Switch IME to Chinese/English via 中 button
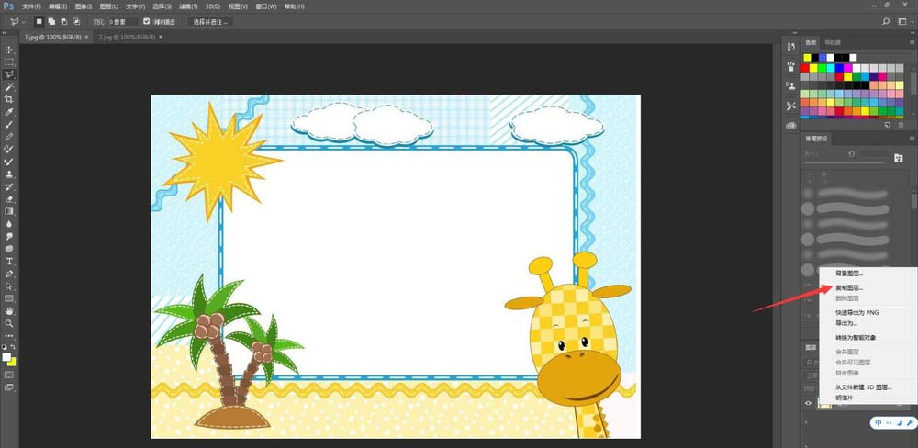The height and width of the screenshot is (448, 918). 879,422
